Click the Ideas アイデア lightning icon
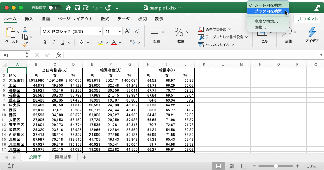This screenshot has width=324, height=170. (x=312, y=32)
